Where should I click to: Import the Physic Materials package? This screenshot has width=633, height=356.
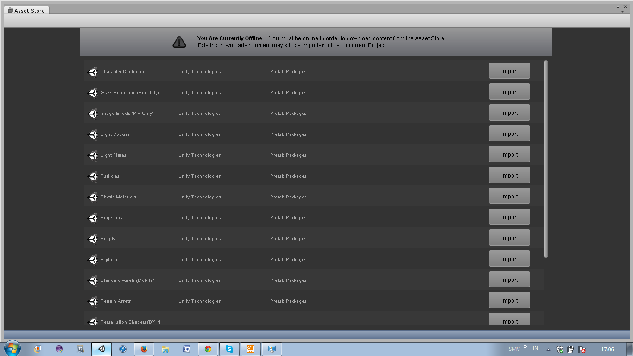(x=509, y=197)
